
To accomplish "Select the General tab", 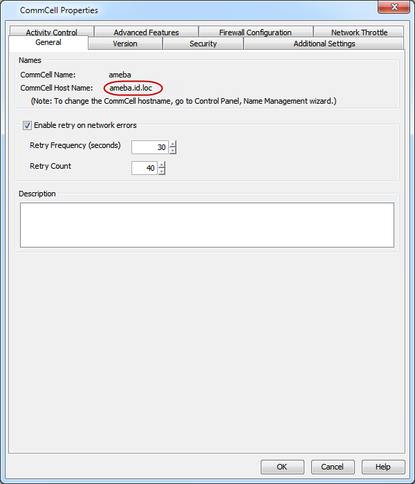I will click(x=48, y=43).
